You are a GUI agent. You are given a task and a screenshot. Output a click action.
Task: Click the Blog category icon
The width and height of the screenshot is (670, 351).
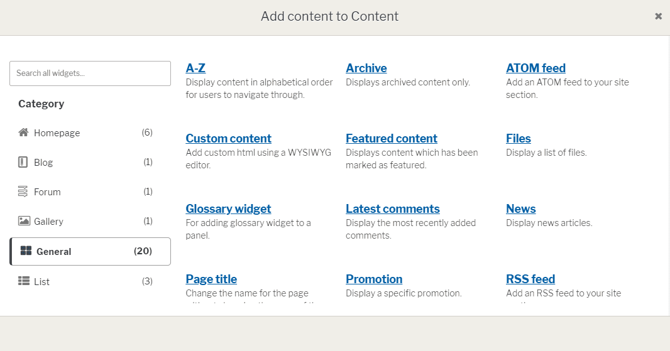(x=23, y=162)
